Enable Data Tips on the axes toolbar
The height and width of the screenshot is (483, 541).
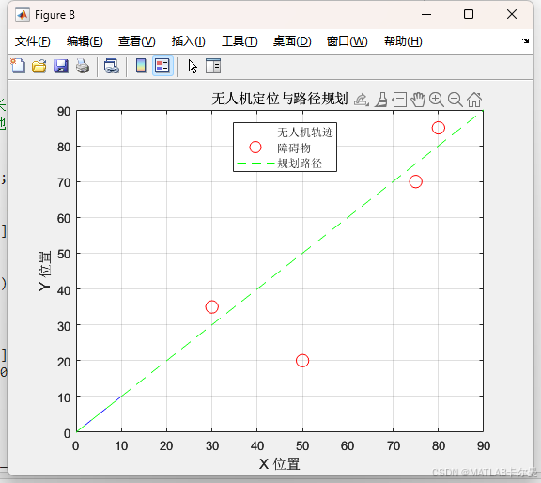[399, 100]
